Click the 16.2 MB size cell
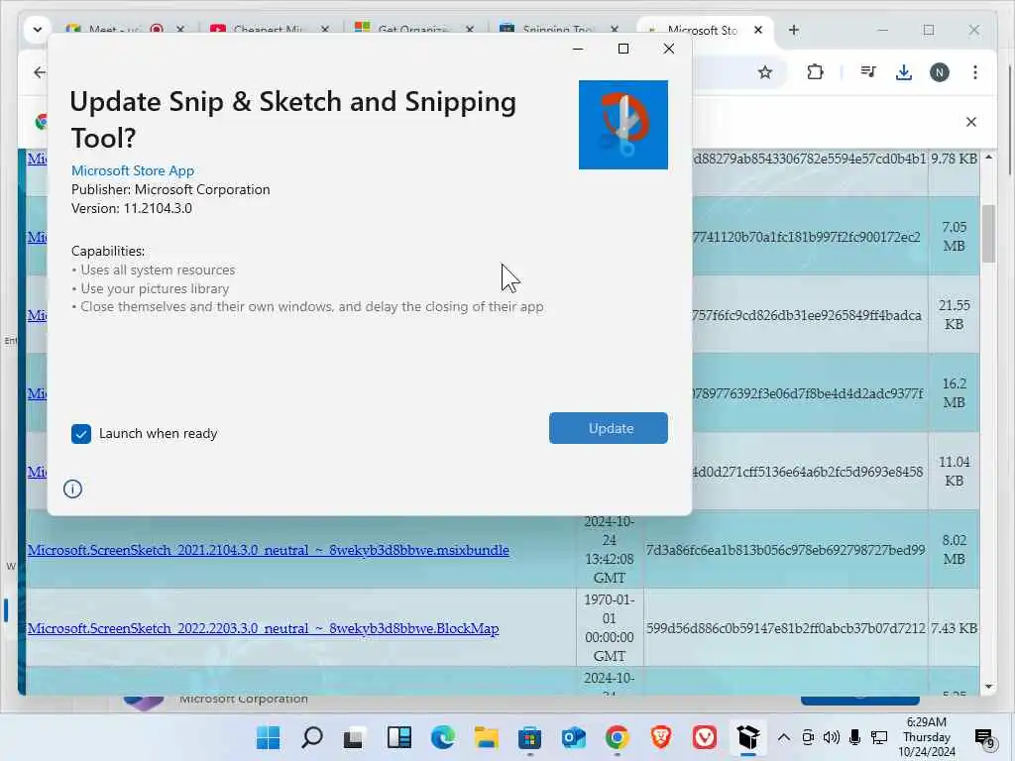 click(954, 392)
